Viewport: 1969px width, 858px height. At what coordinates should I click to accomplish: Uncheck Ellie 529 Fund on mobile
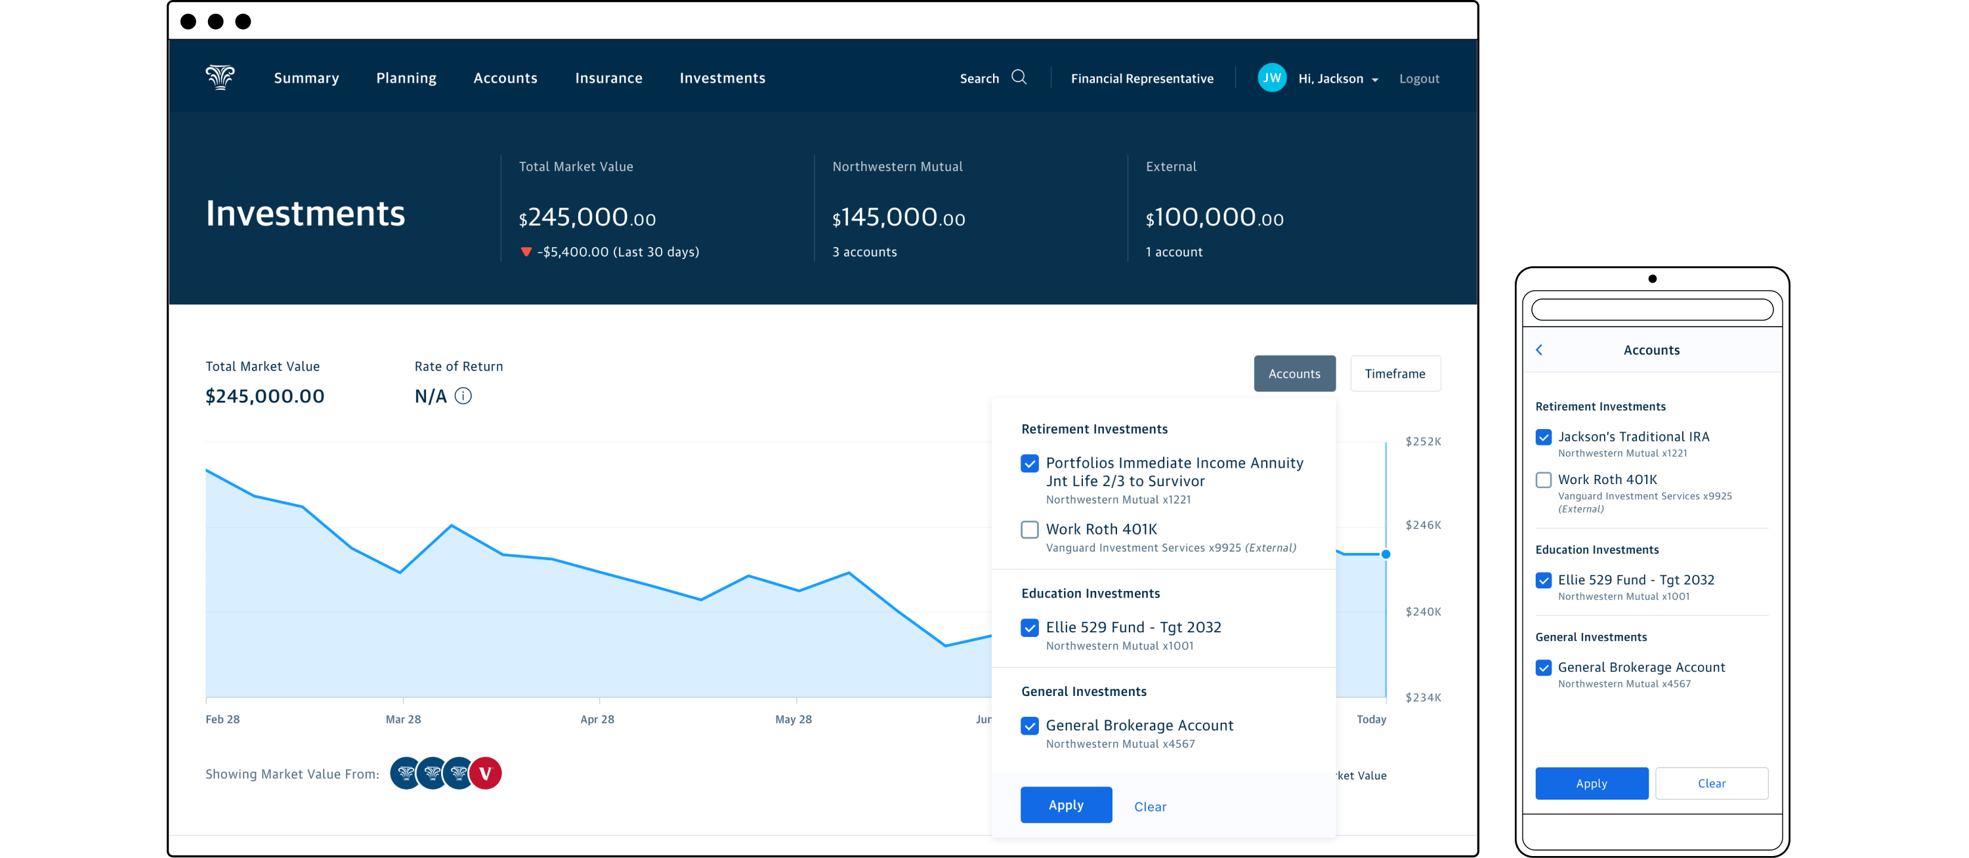[1544, 580]
